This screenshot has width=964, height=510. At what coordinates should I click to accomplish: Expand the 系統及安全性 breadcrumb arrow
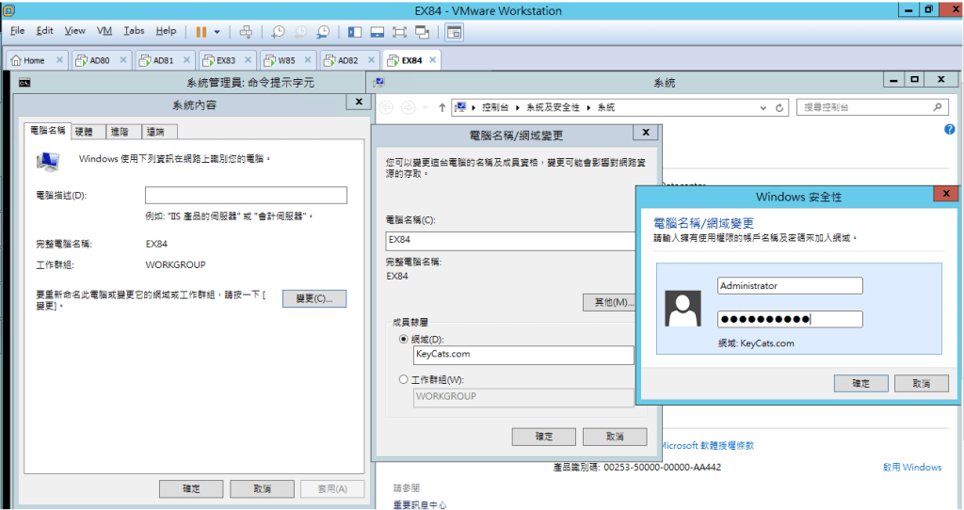[588, 107]
